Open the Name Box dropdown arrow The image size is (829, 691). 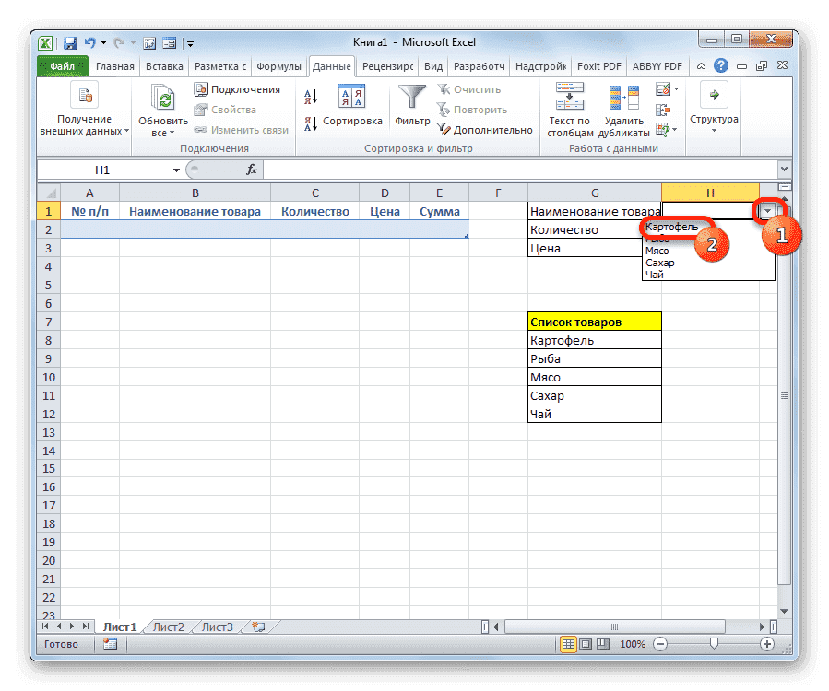pos(178,170)
